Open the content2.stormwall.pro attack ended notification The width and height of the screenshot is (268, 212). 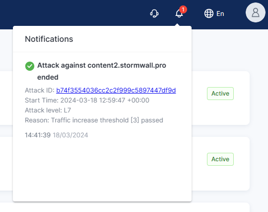tap(102, 71)
